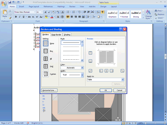Click the Format Painter icon in Clipboard
167x125 pixels.
pyautogui.click(x=10, y=18)
